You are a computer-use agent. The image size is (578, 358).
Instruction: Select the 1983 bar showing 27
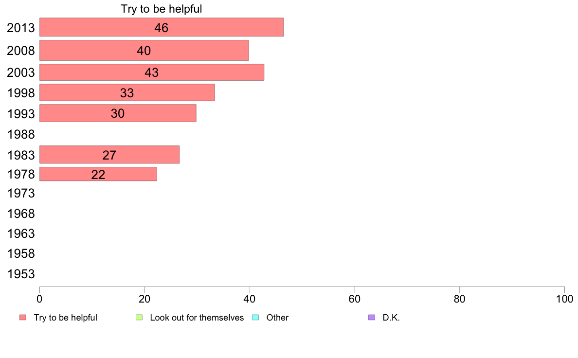pos(109,155)
